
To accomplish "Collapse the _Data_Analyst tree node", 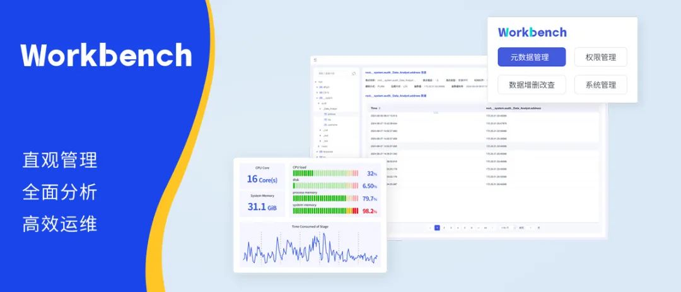I will pyautogui.click(x=320, y=108).
